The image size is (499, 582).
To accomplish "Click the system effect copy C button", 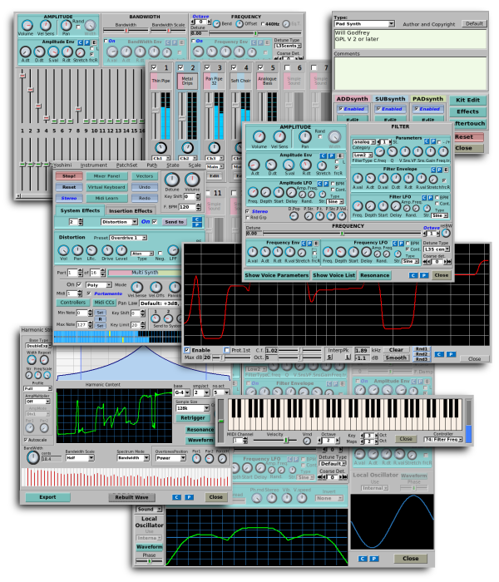I will pos(197,219).
